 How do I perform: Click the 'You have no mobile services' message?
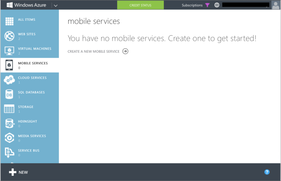162,39
